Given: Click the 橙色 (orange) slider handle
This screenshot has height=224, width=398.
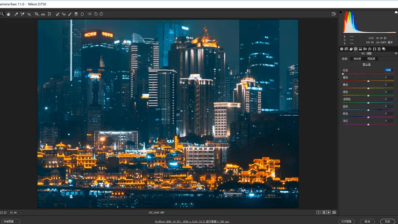Looking at the screenshot, I should click(368, 81).
